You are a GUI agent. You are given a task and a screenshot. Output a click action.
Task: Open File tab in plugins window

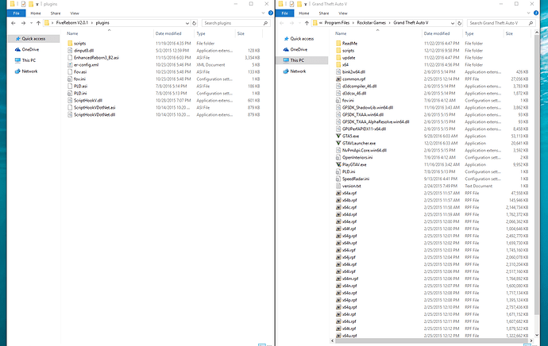click(x=16, y=13)
